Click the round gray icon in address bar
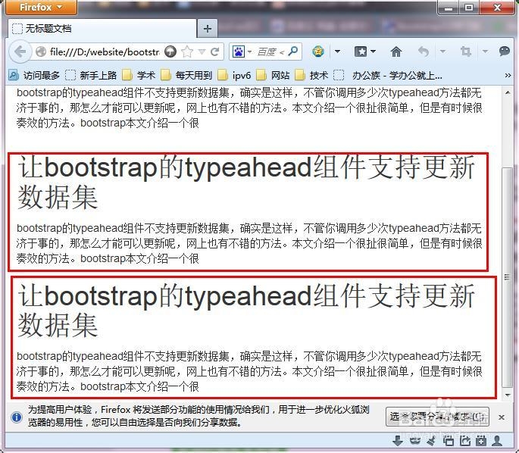519x453 pixels. (x=170, y=52)
